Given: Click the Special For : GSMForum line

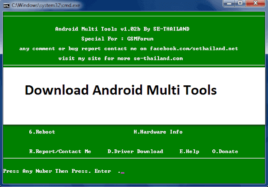Looking at the screenshot, I should tap(117, 39).
